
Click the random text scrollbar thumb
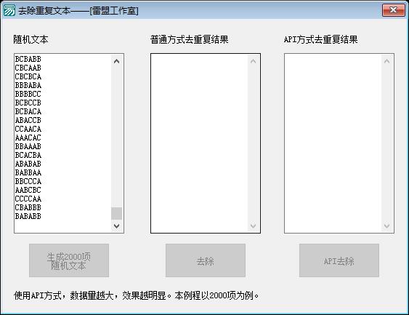[x=116, y=213]
